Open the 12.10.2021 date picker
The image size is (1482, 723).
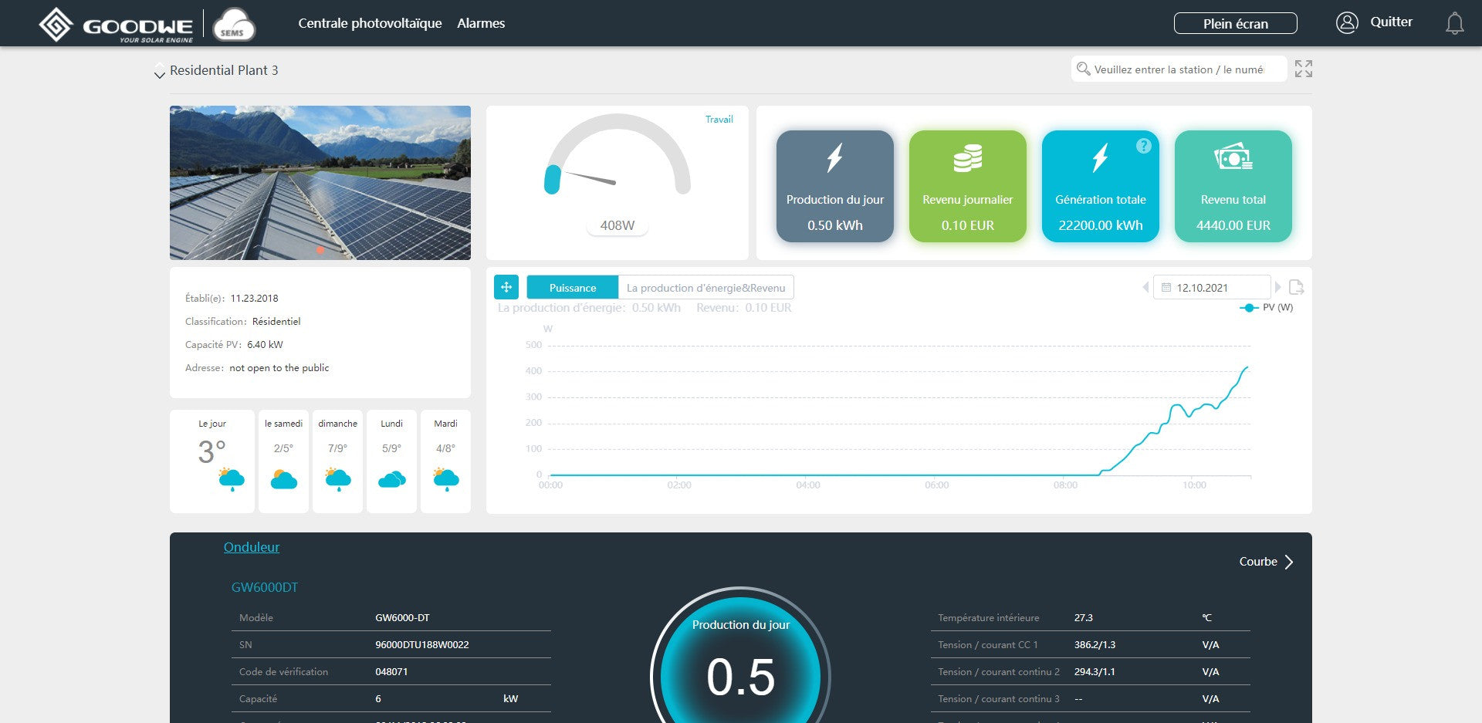coord(1212,287)
